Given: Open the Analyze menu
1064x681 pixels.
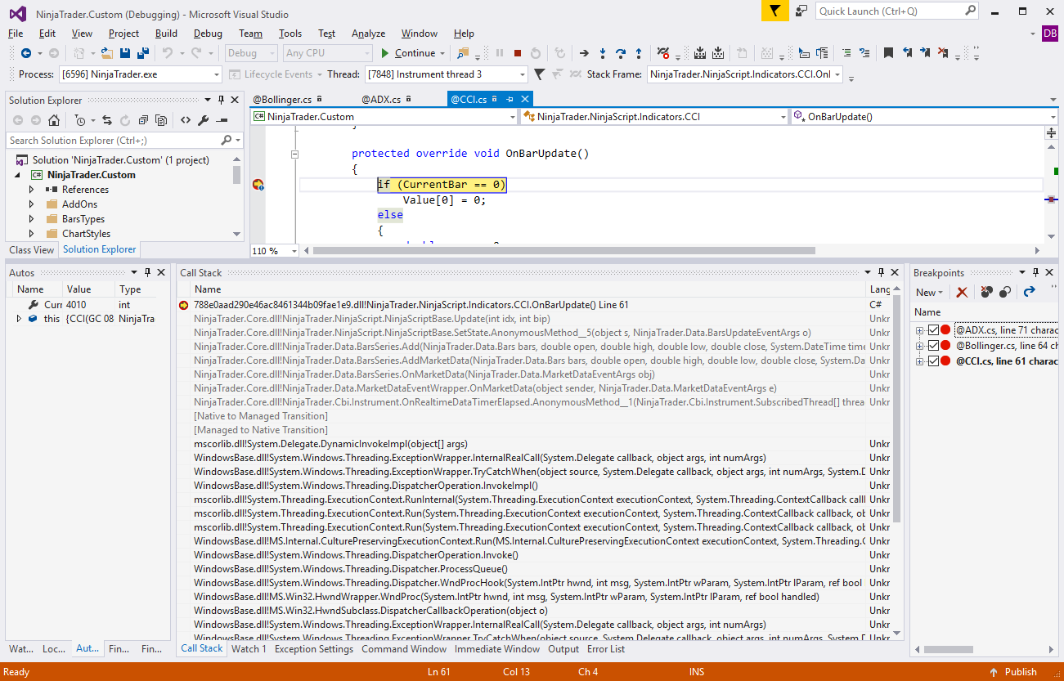Looking at the screenshot, I should 368,34.
